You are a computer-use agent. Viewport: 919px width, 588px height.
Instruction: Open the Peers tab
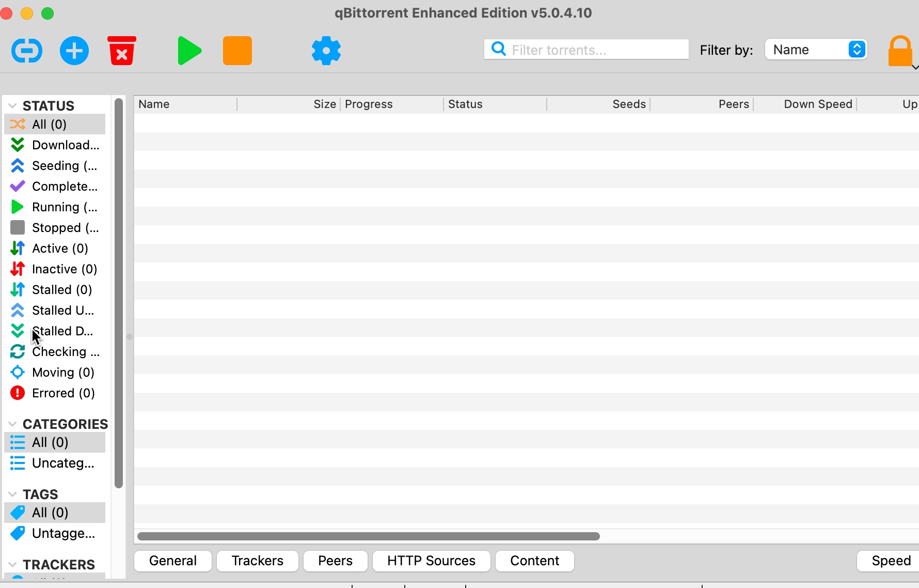336,561
